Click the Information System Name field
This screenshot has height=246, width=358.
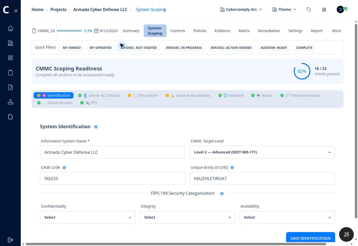[113, 152]
